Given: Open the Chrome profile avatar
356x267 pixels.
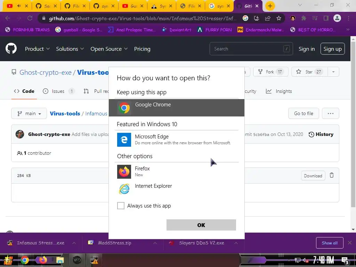Looking at the screenshot, I should [337, 18].
